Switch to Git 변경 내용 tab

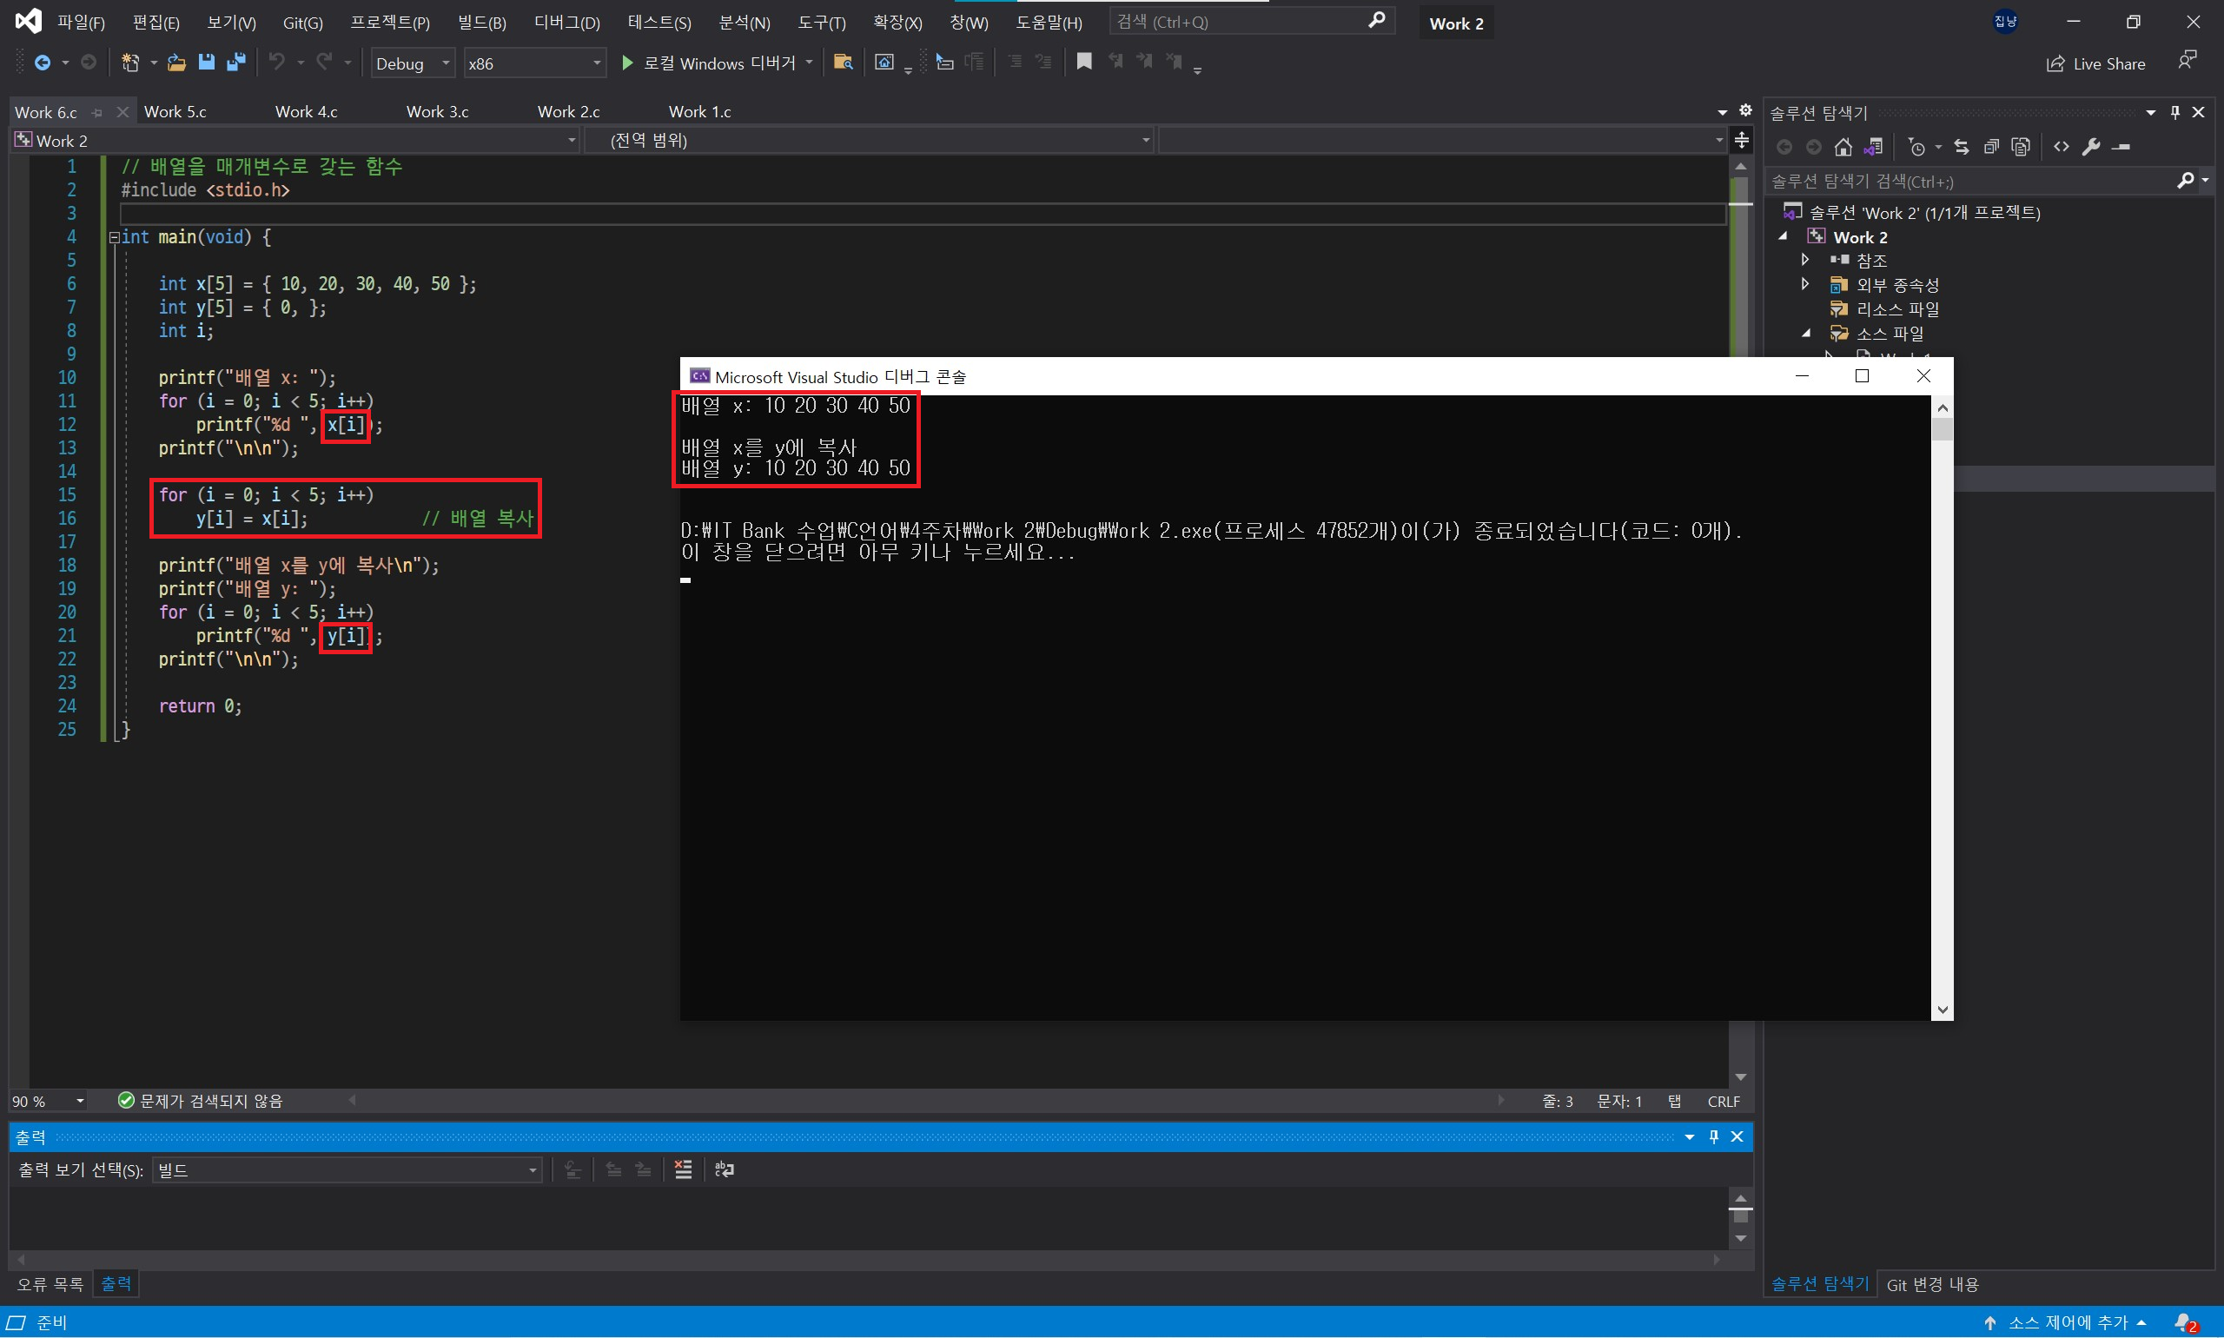(1932, 1284)
